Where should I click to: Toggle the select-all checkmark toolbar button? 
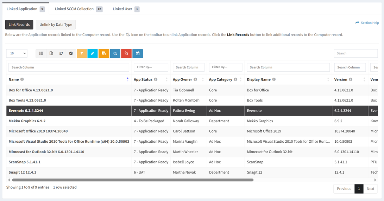[71, 53]
